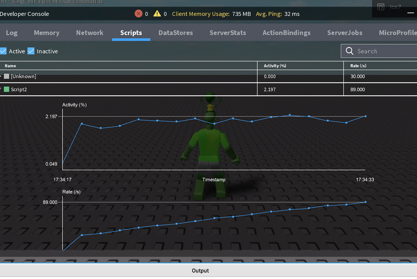
Task: Click the Avg. Ping label
Action: (x=269, y=14)
